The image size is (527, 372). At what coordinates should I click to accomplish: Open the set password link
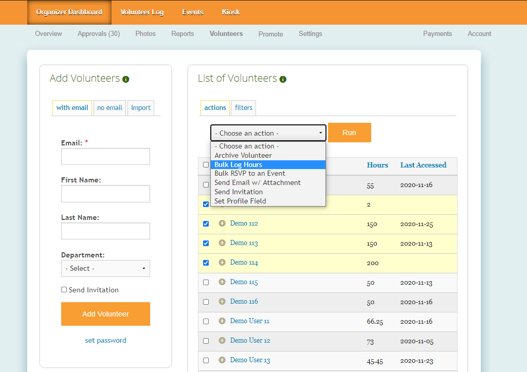[105, 340]
